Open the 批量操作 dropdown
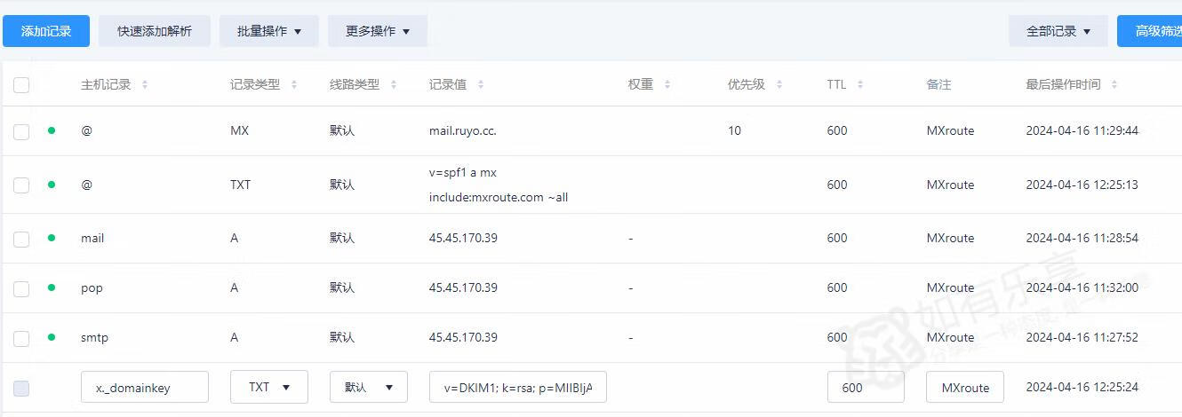1182x417 pixels. (x=268, y=31)
